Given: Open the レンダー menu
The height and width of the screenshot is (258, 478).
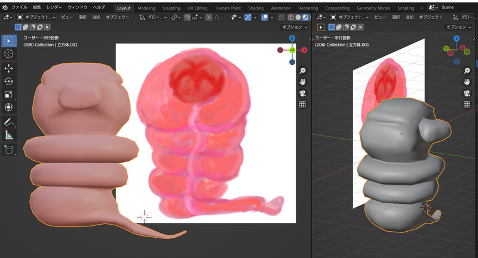Looking at the screenshot, I should pos(54,7).
